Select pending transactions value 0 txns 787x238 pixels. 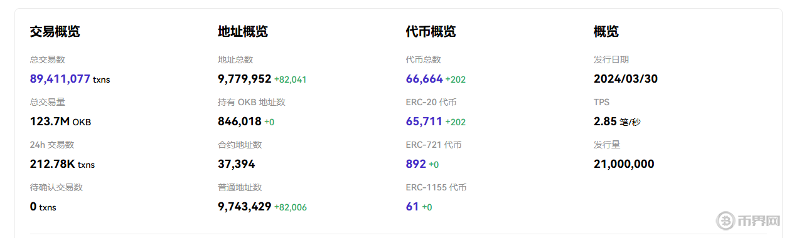(43, 207)
